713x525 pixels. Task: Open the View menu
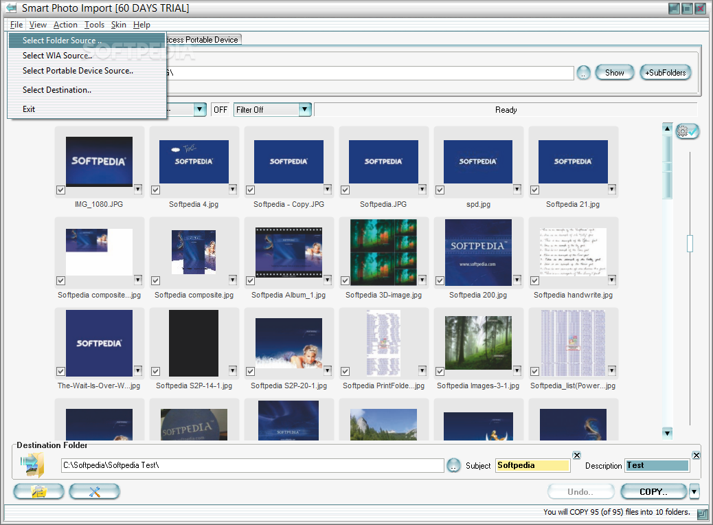pos(38,25)
